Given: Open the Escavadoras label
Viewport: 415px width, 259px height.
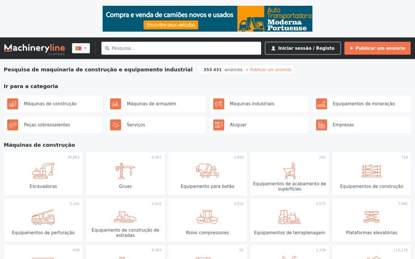Looking at the screenshot, I should (43, 186).
